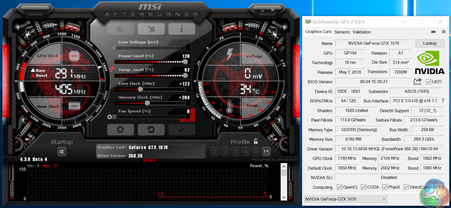Click the GPU Clock value 1780 MHz
This screenshot has width=451, height=208.
coord(347,158)
